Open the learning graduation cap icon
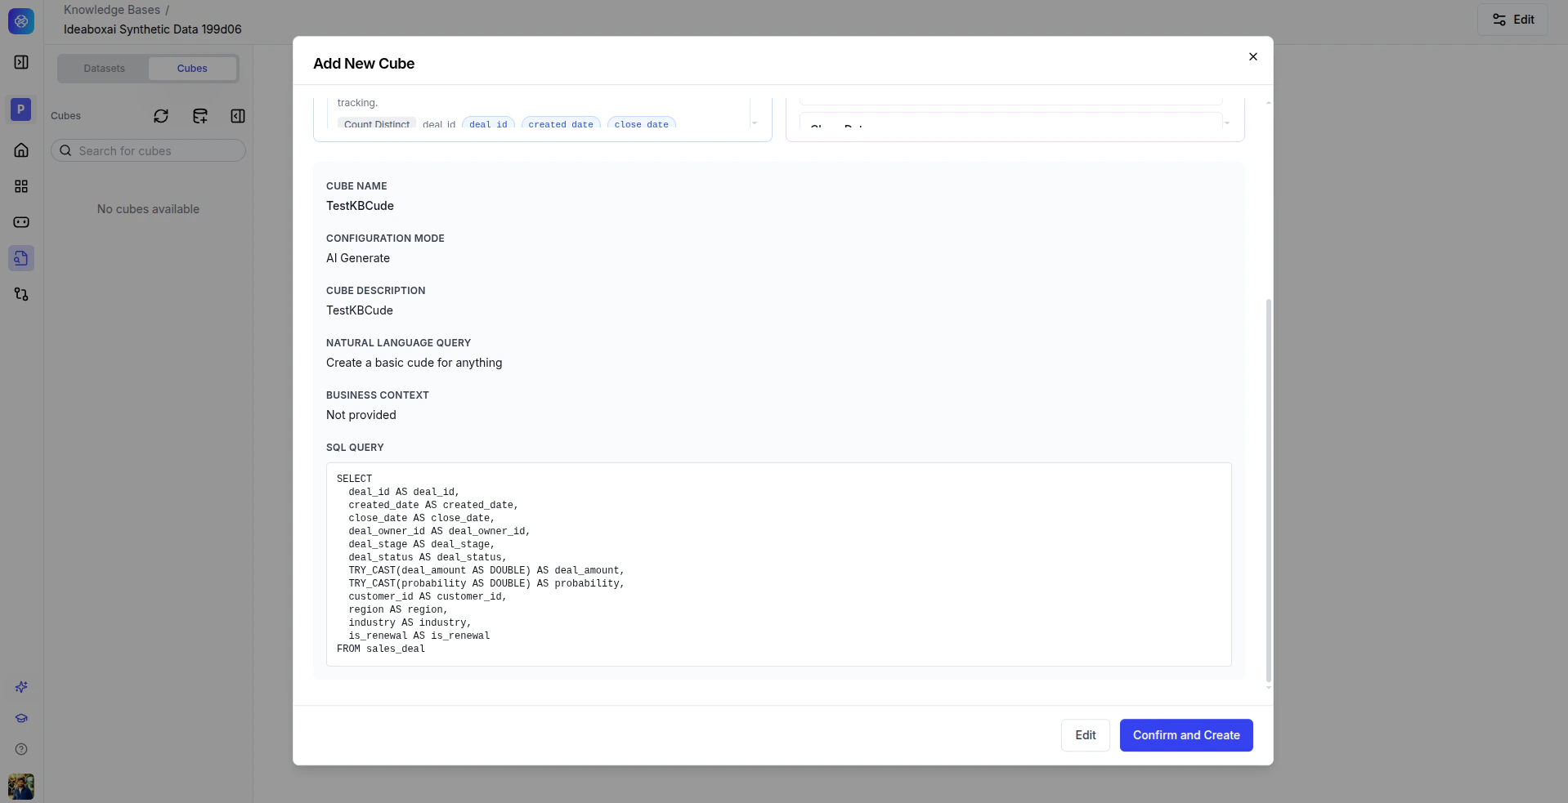 click(21, 718)
